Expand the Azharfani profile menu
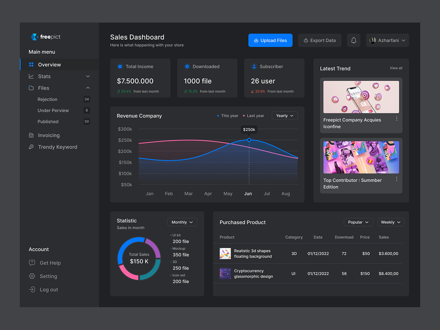Screen dimensions: 440x330 (x=387, y=40)
